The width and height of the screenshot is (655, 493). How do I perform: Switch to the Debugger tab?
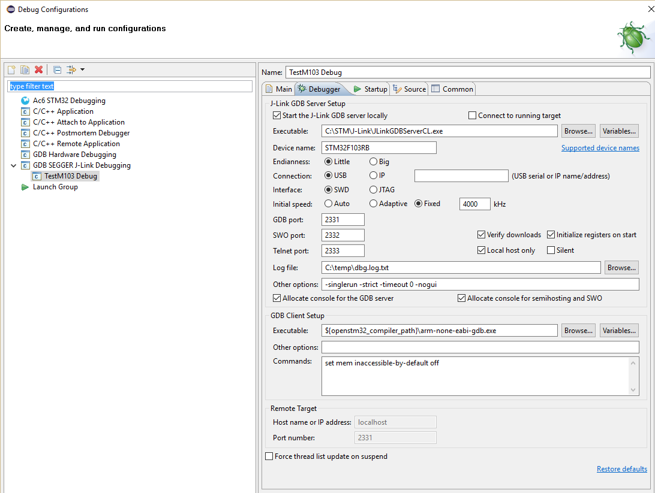(322, 89)
